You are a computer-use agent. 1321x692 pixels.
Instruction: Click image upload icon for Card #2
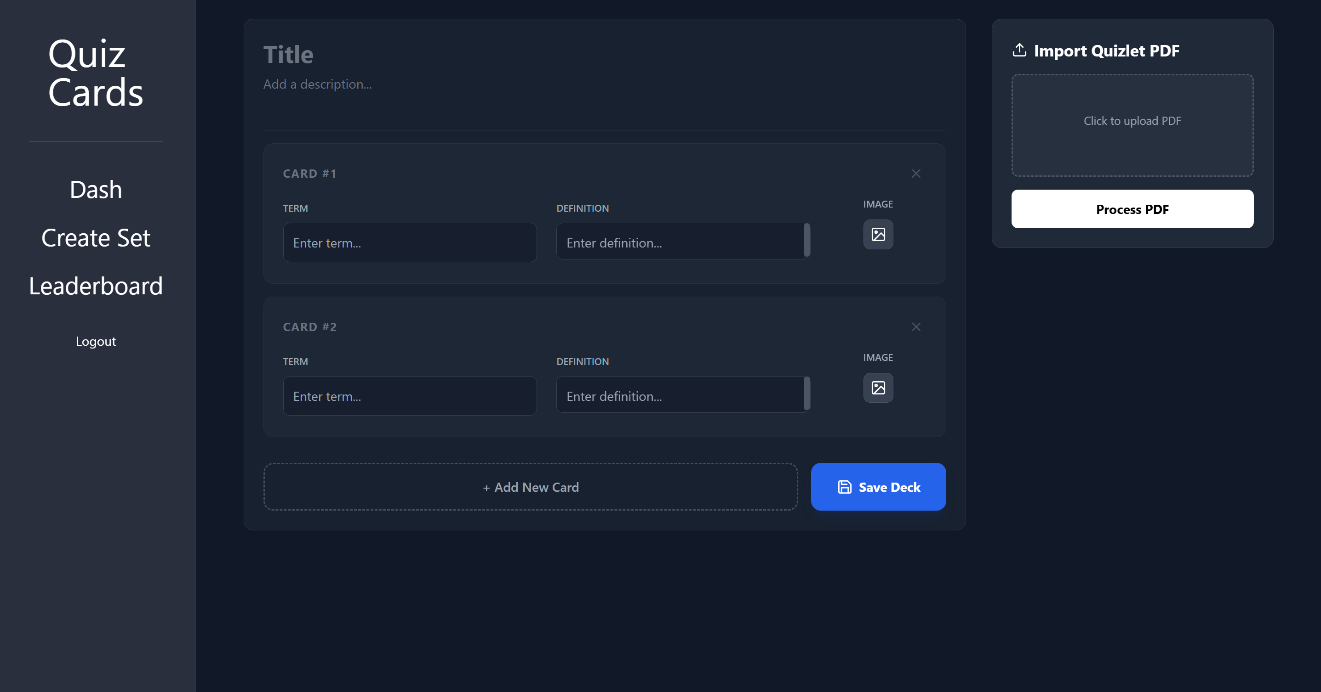pos(878,388)
